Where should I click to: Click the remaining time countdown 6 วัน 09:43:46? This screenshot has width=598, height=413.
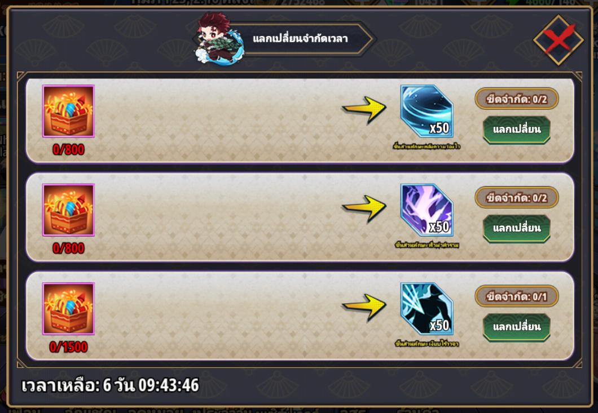click(151, 385)
